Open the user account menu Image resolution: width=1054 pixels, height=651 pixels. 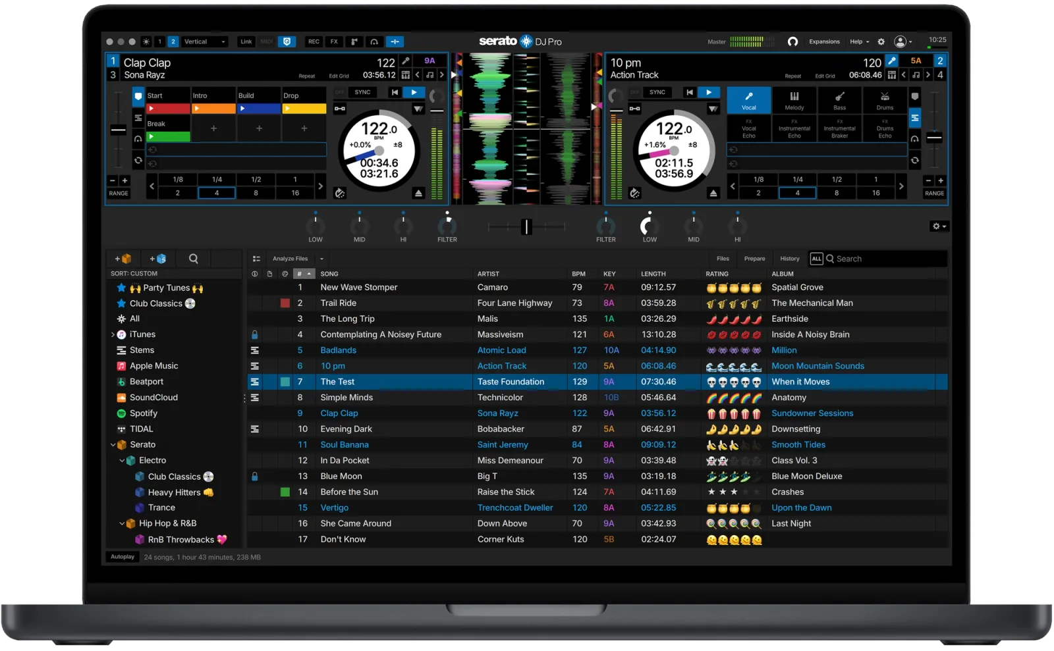pyautogui.click(x=903, y=41)
